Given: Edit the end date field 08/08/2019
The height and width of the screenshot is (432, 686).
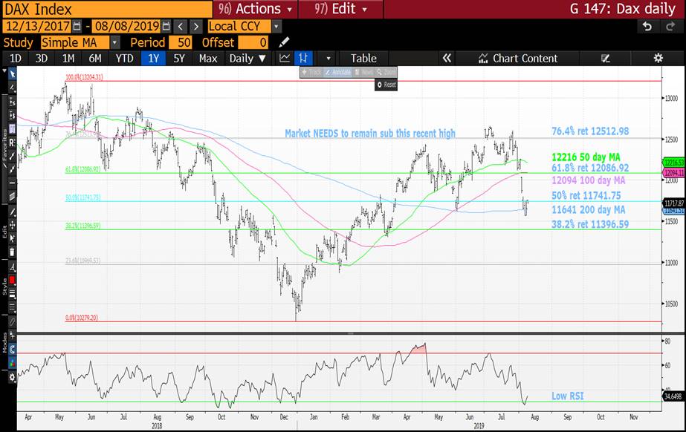Looking at the screenshot, I should coord(126,26).
